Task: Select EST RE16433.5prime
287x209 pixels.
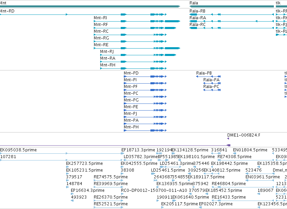Action: click(229, 197)
